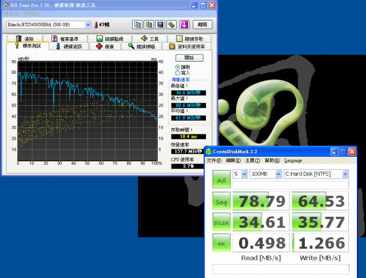Maximize the HD Tune Pro window

coord(203,5)
